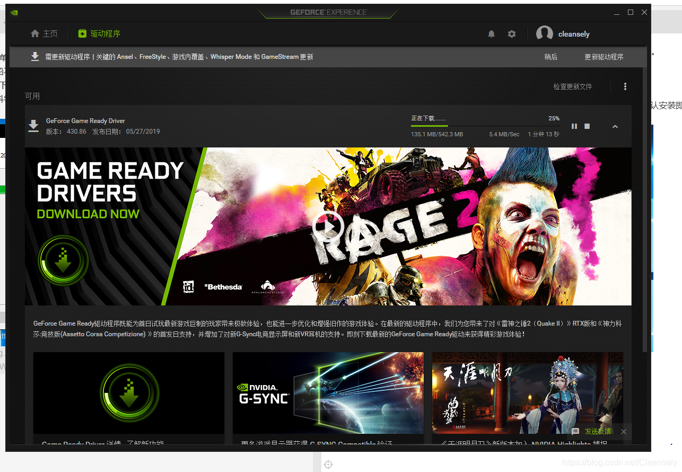Click 检查更新文件 to check for updates
Image resolution: width=682 pixels, height=472 pixels.
click(573, 86)
